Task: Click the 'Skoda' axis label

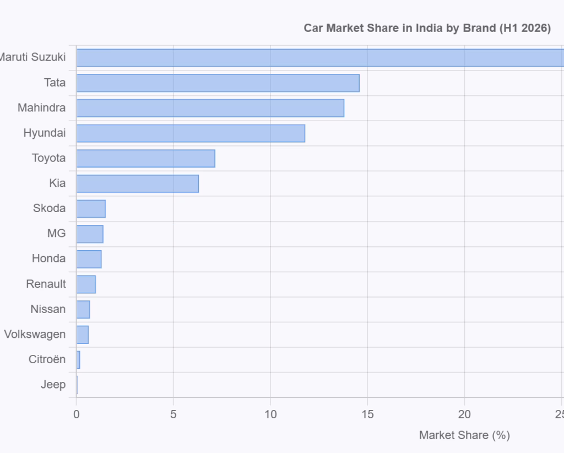Action: click(x=49, y=208)
